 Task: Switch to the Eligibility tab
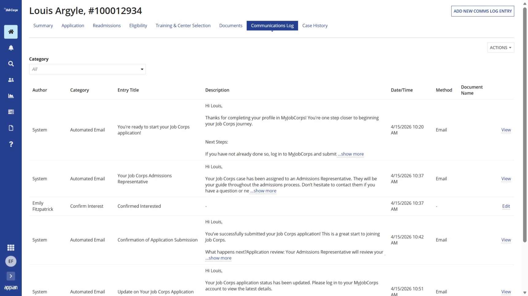click(x=138, y=26)
